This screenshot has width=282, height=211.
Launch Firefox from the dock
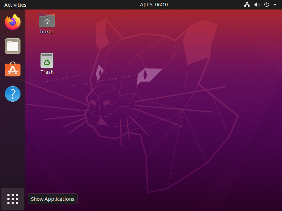(x=13, y=22)
